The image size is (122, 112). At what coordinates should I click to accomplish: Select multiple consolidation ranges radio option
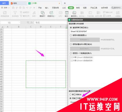pyautogui.click(x=71, y=44)
